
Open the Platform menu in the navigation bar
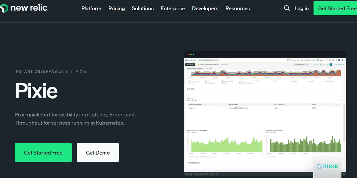91,9
